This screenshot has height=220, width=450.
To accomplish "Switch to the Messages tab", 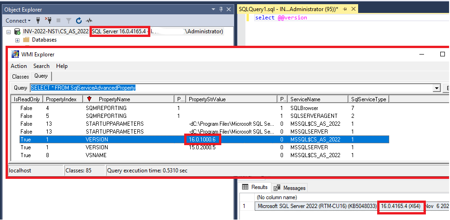I will point(289,188).
